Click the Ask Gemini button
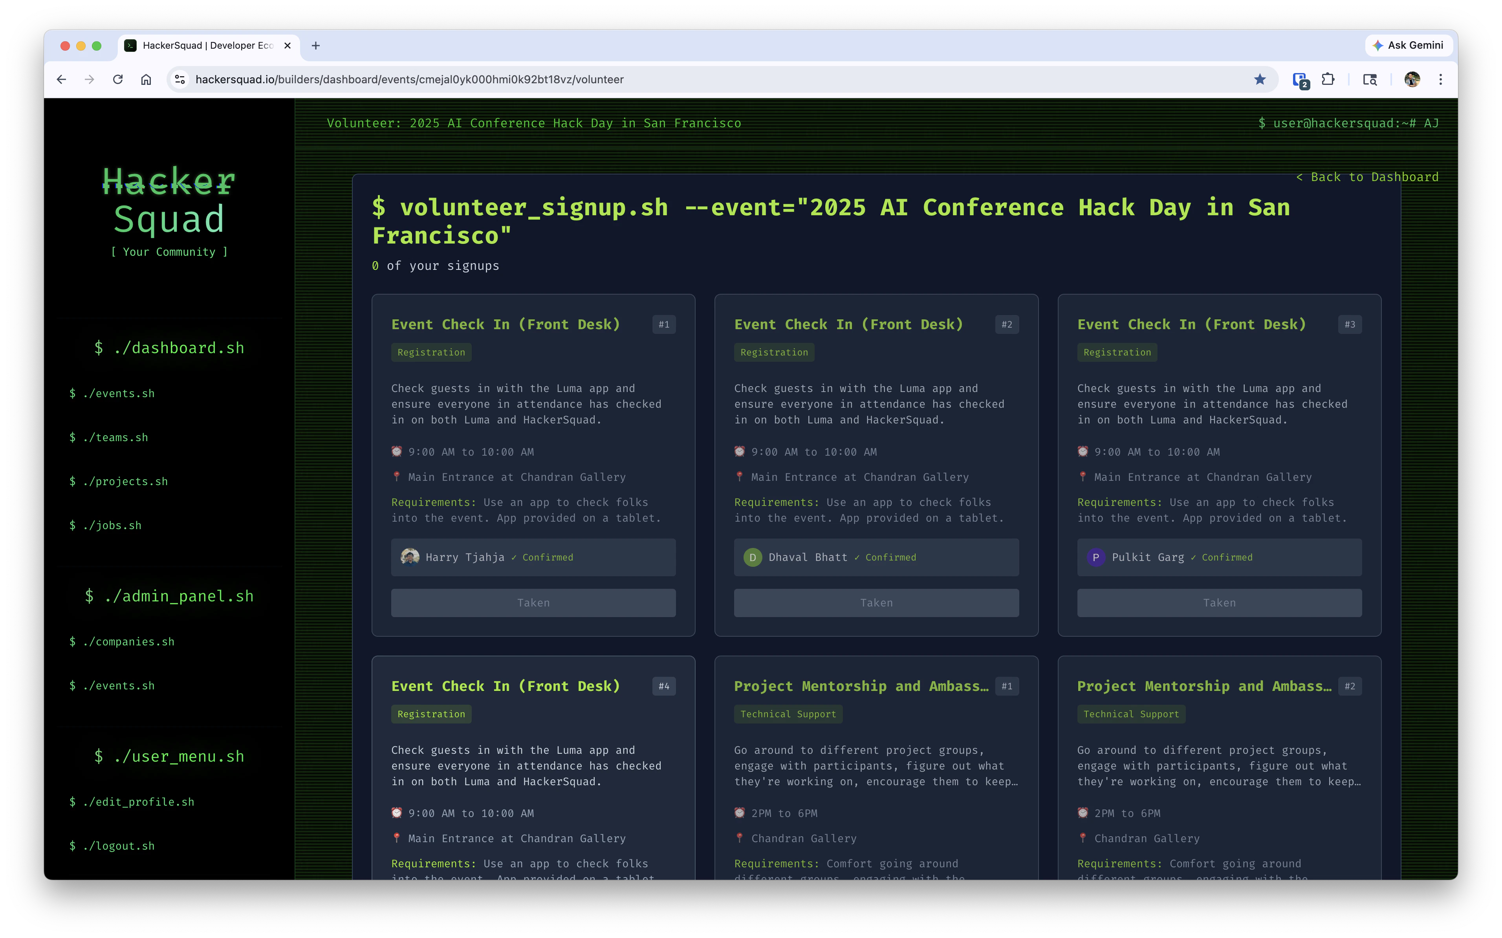This screenshot has height=938, width=1502. coord(1408,45)
